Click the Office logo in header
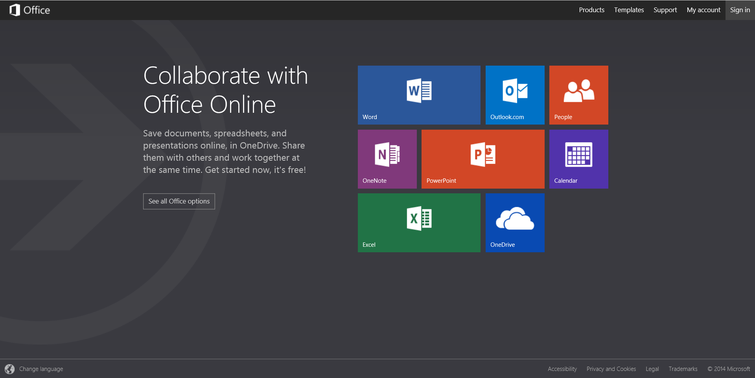Screen dimensions: 755x378 coord(30,10)
